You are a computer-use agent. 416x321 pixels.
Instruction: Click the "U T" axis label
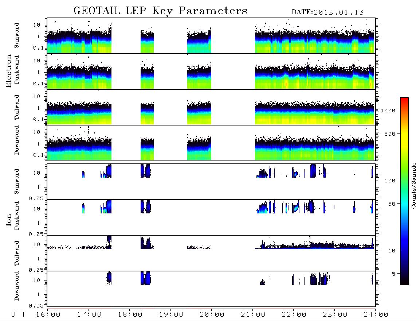point(19,315)
